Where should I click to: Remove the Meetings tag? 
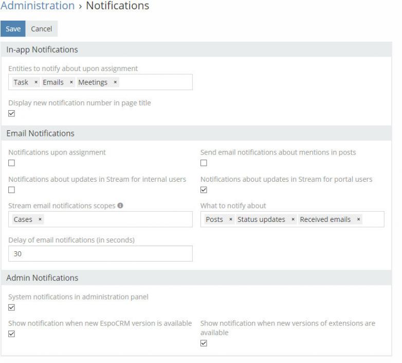115,82
